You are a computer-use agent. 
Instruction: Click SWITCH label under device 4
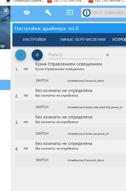click(x=42, y=160)
